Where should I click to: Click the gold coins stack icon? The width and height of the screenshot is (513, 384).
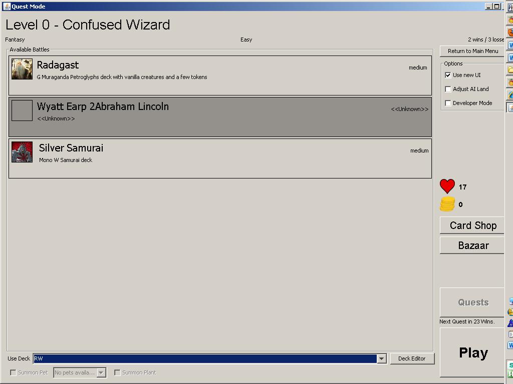[447, 204]
